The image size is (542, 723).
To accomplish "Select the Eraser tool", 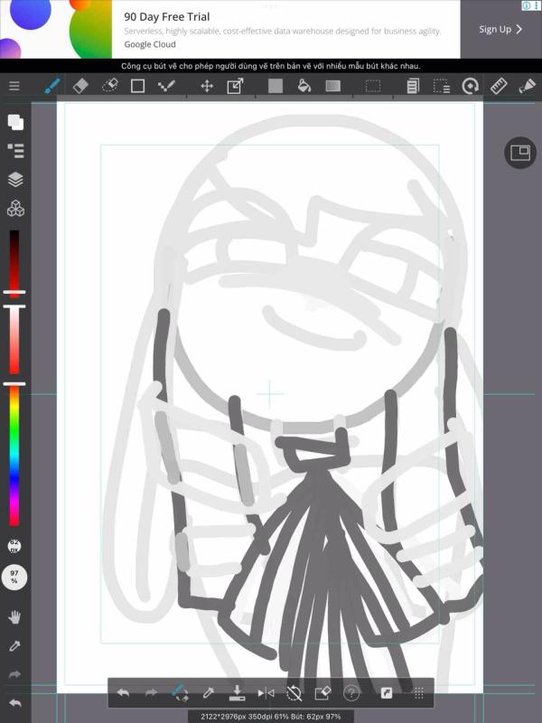I will pos(80,86).
